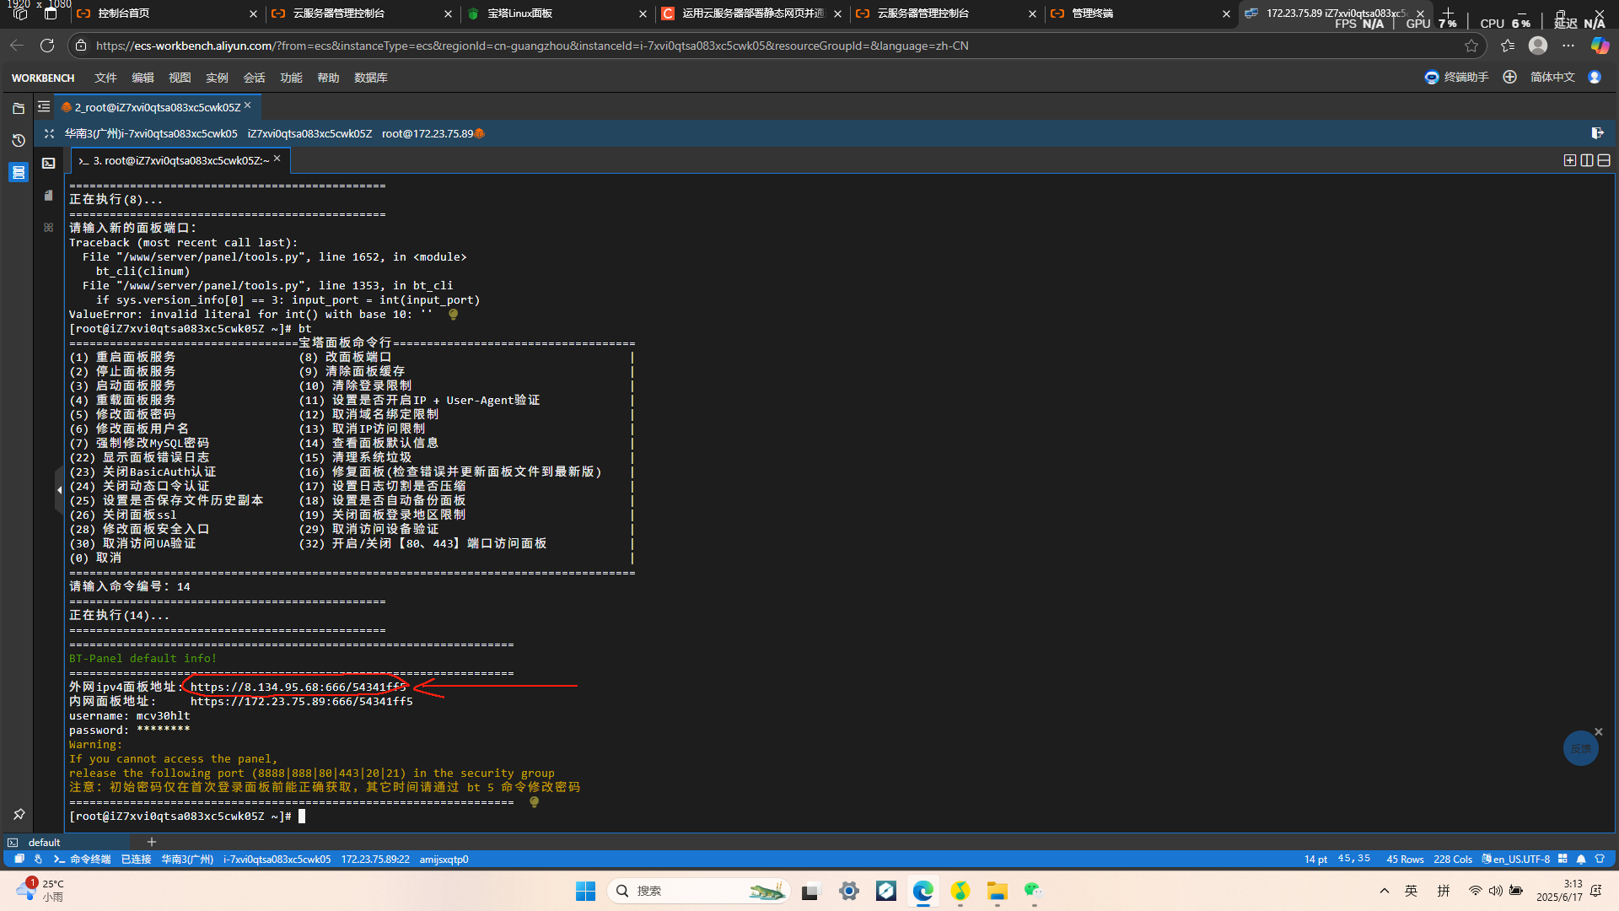Select the 2_root@iZ7xvi0qtsa083xc5cwk05Z session tab
The height and width of the screenshot is (911, 1619).
157,107
